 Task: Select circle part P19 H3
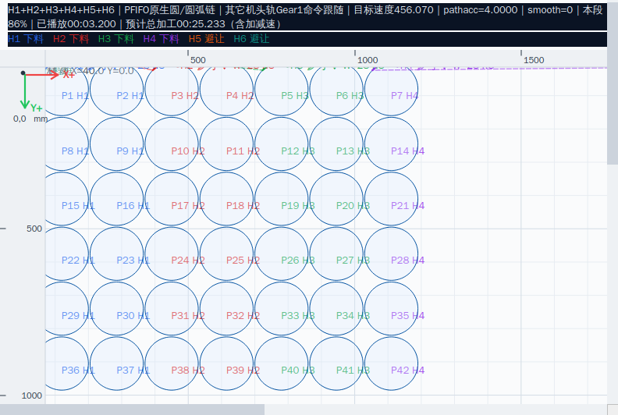tap(282, 199)
